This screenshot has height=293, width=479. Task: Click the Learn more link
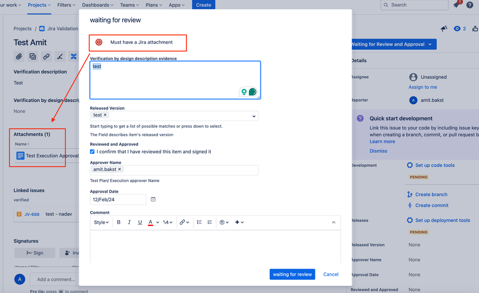[x=382, y=141]
